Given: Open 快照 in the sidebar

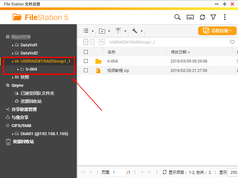Looking at the screenshot, I should tap(25, 77).
